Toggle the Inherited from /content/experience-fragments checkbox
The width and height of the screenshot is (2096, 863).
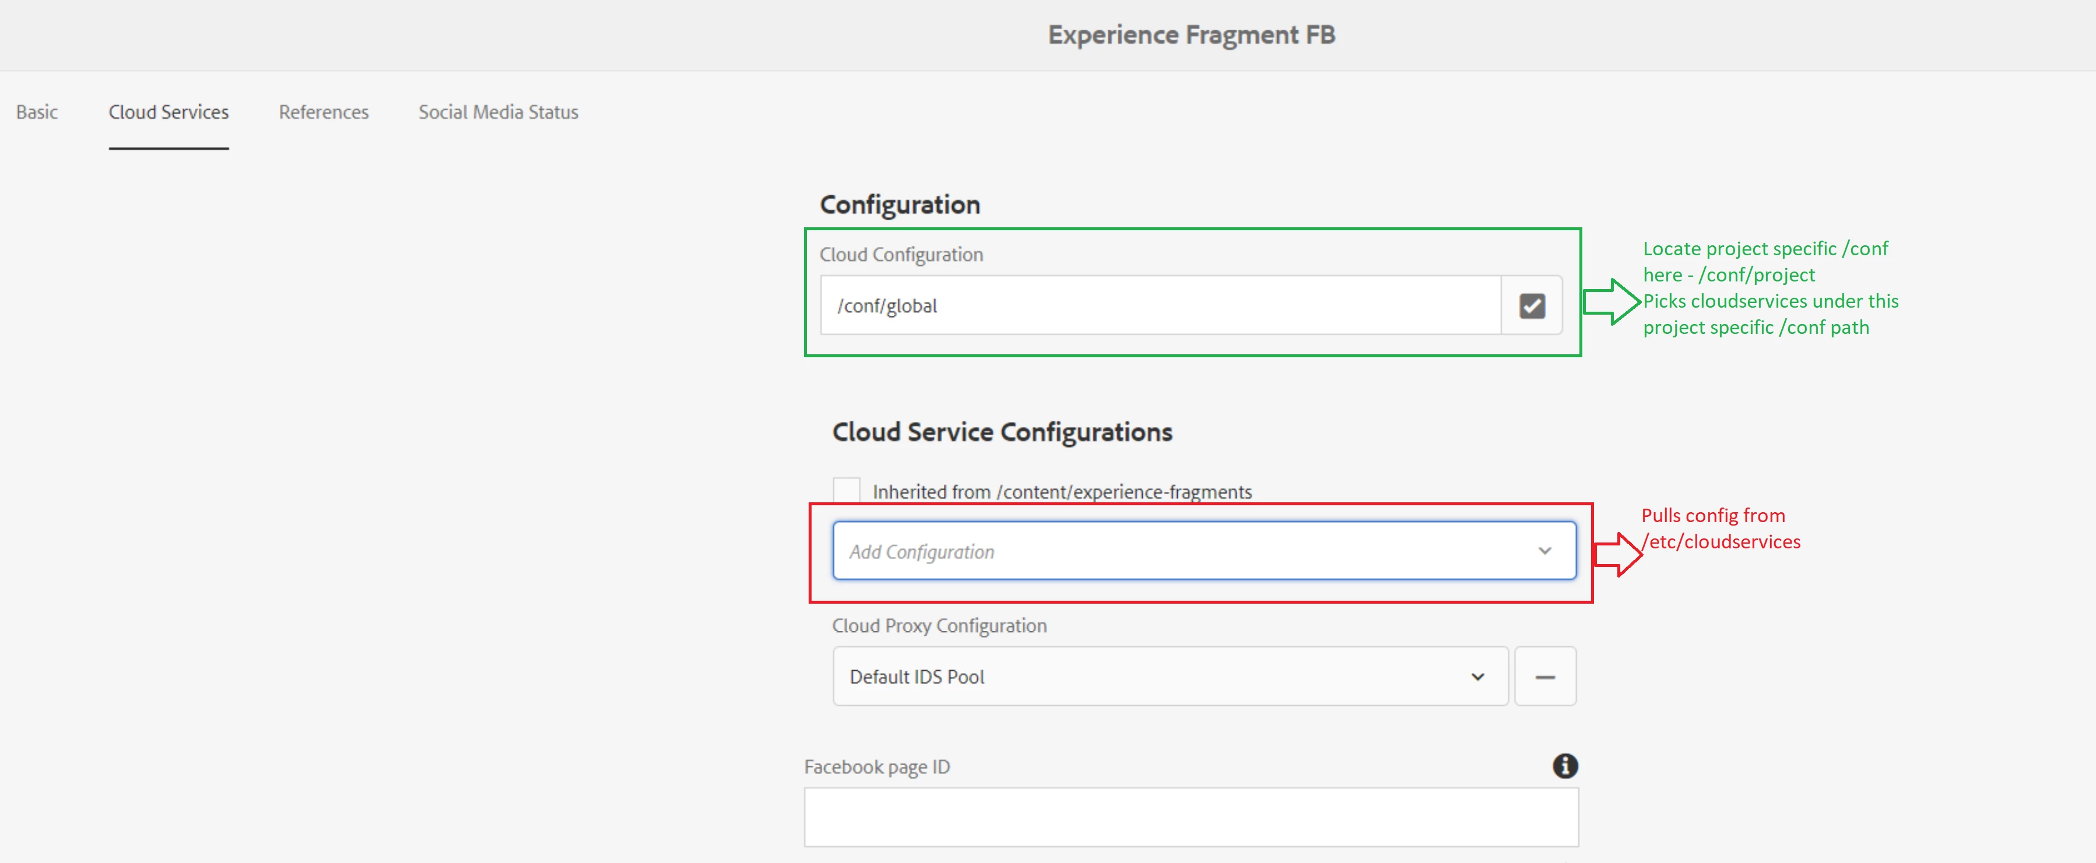click(x=846, y=491)
